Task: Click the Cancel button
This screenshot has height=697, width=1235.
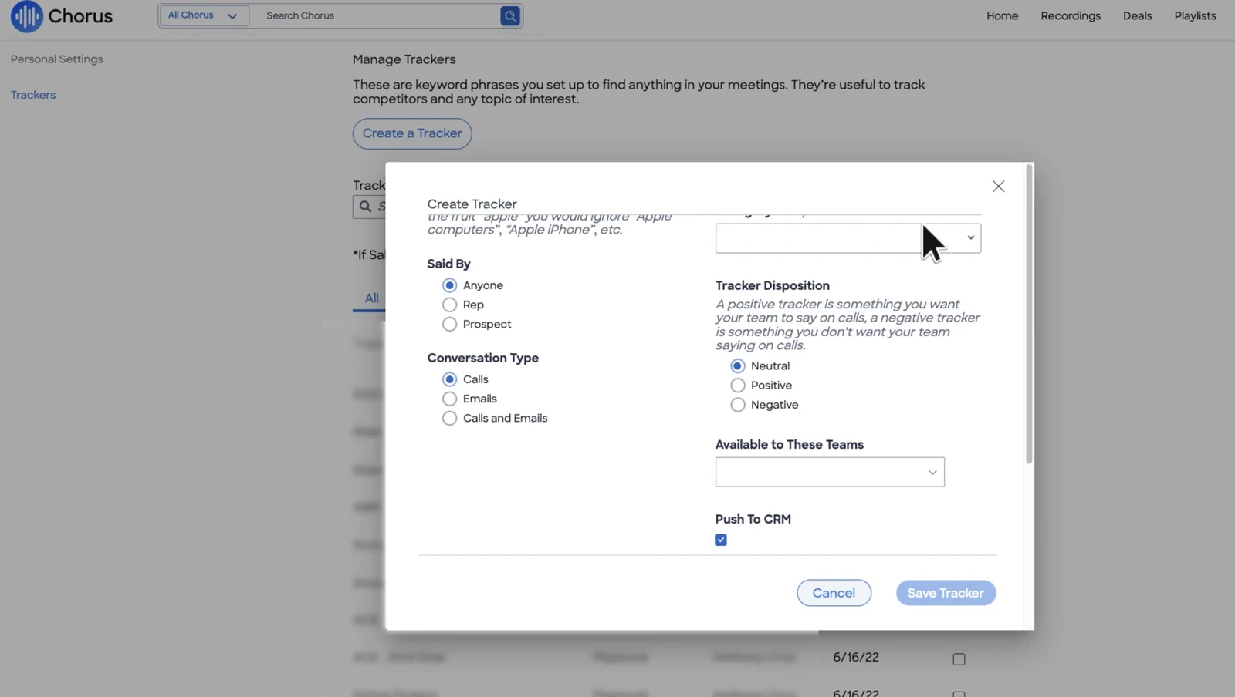Action: (834, 593)
